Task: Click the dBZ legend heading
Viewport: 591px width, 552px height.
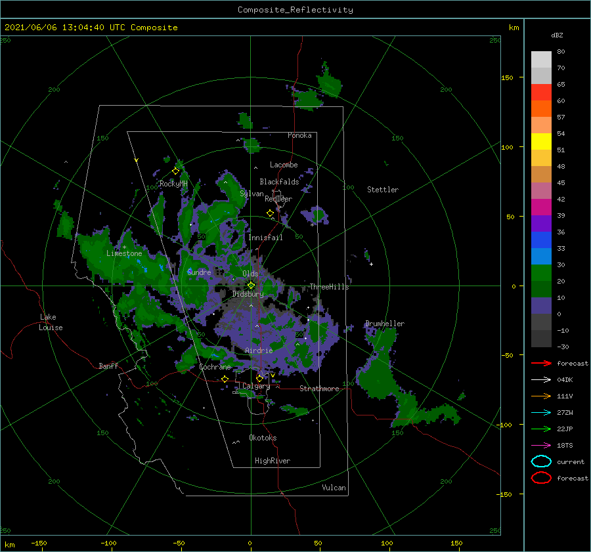Action: (x=557, y=35)
